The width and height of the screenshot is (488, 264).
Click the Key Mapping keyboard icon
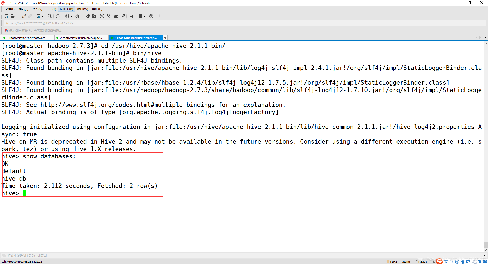[x=116, y=16]
